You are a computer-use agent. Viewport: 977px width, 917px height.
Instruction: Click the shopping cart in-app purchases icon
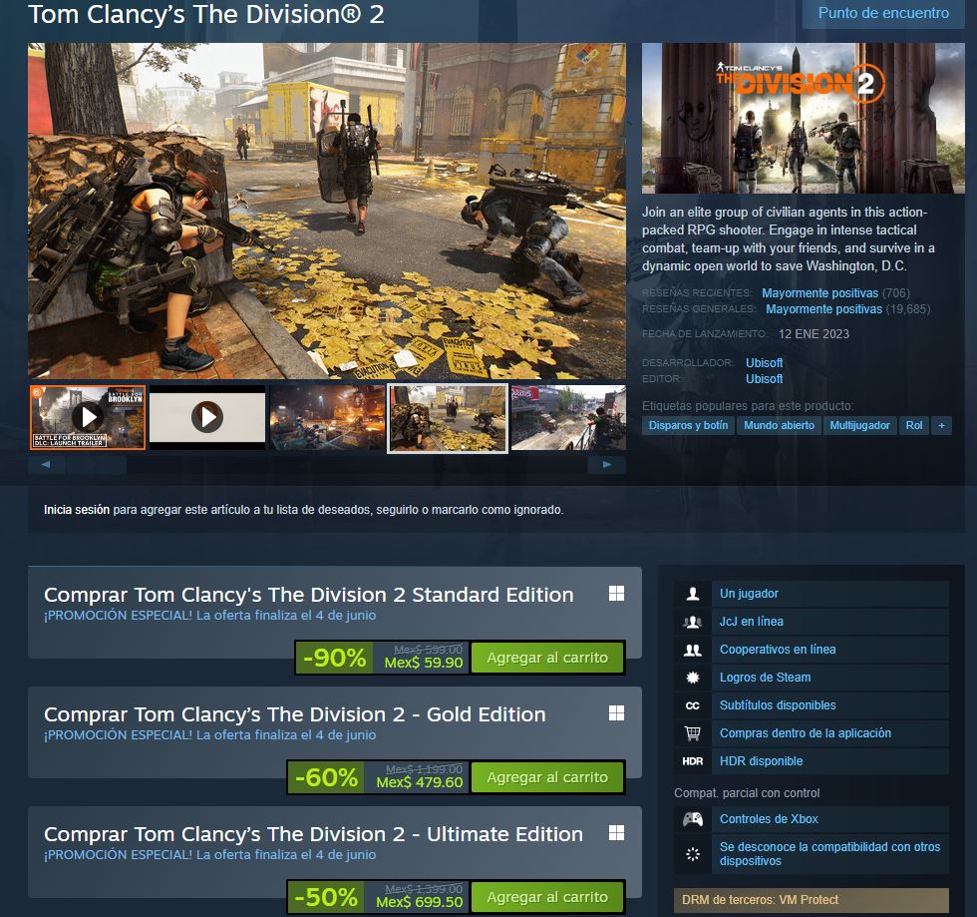pos(692,733)
